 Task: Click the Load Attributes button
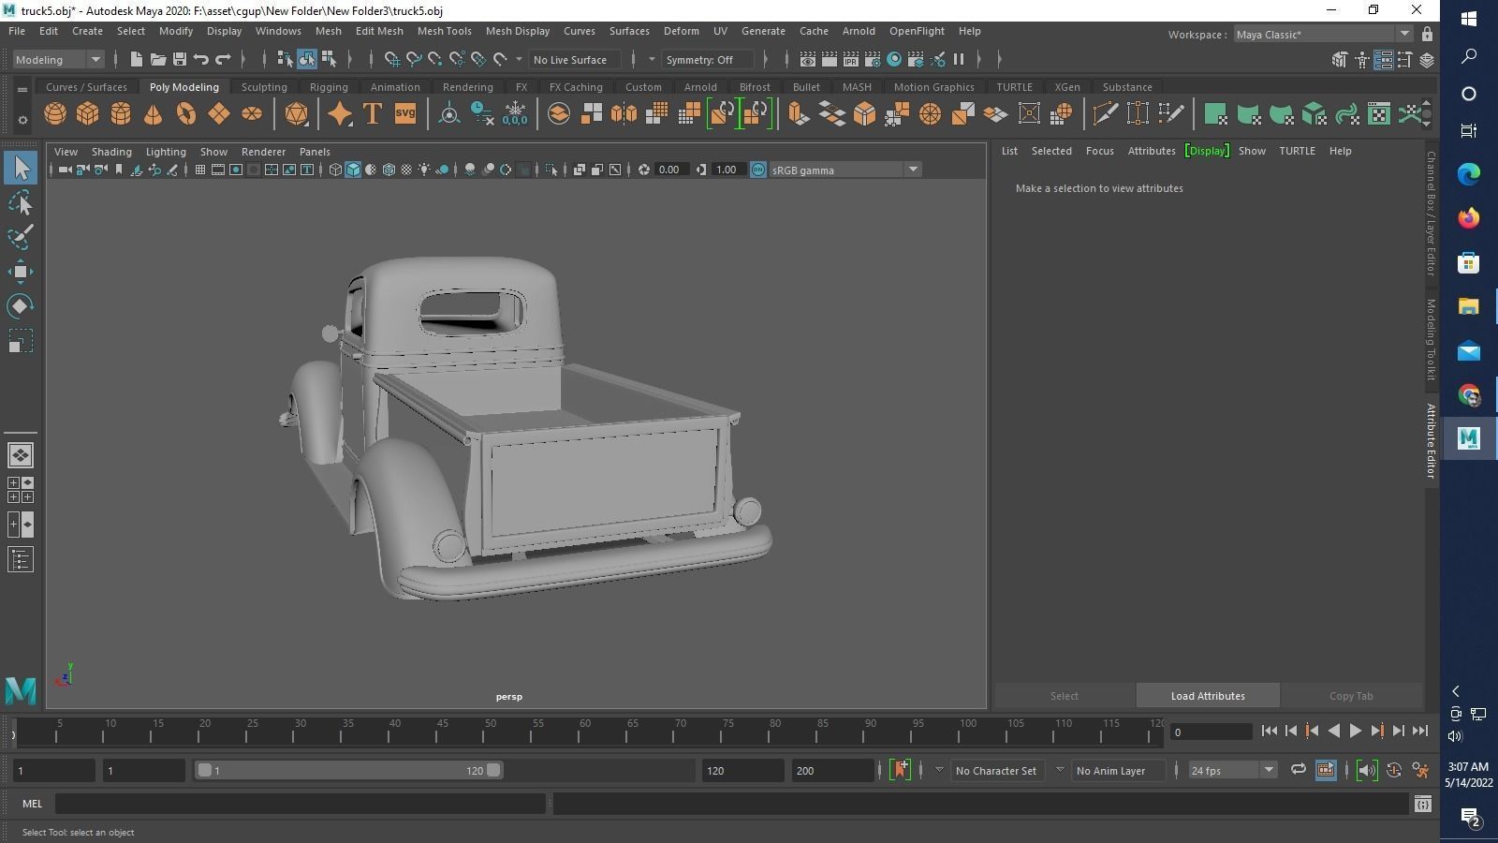click(1207, 696)
